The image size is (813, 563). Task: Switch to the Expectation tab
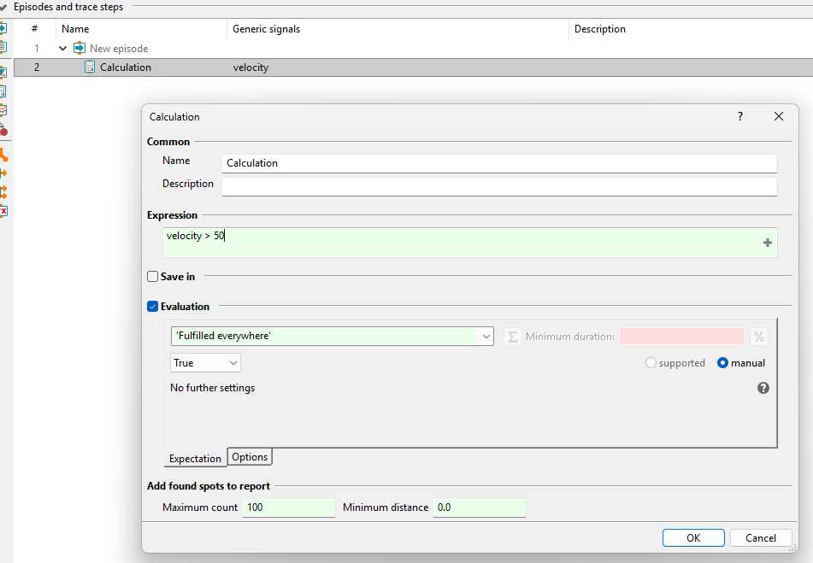tap(195, 459)
